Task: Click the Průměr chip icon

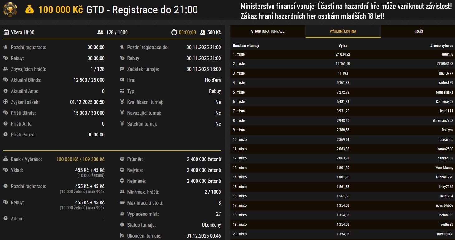Action: [x=122, y=159]
